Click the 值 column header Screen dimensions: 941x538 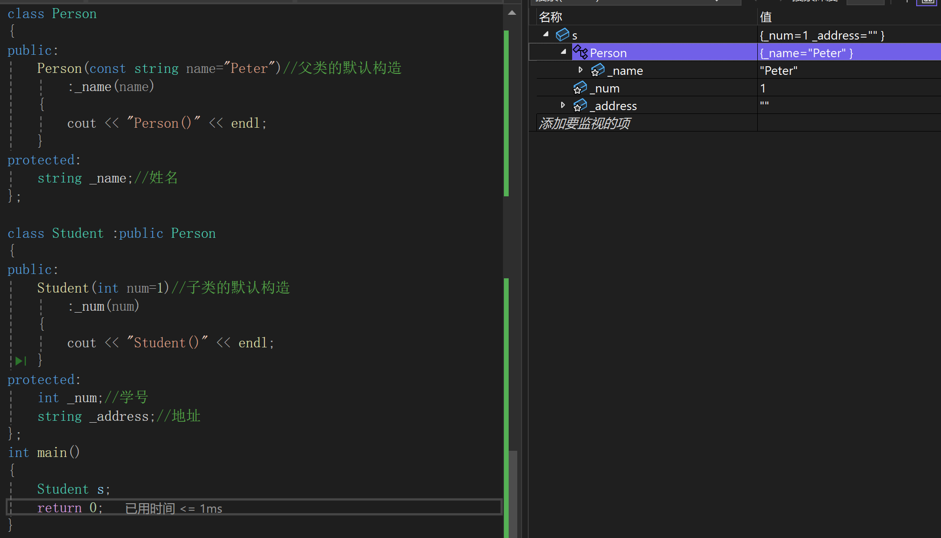pos(765,17)
